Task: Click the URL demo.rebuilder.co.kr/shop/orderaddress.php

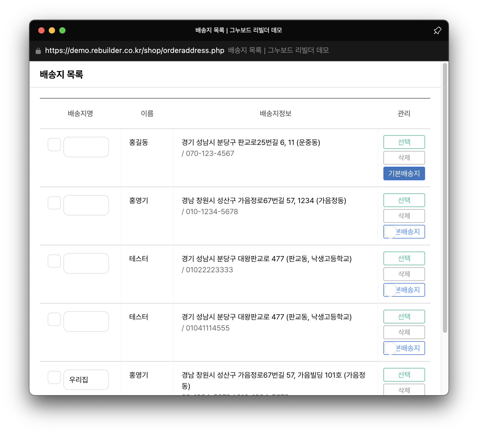Action: pos(135,50)
